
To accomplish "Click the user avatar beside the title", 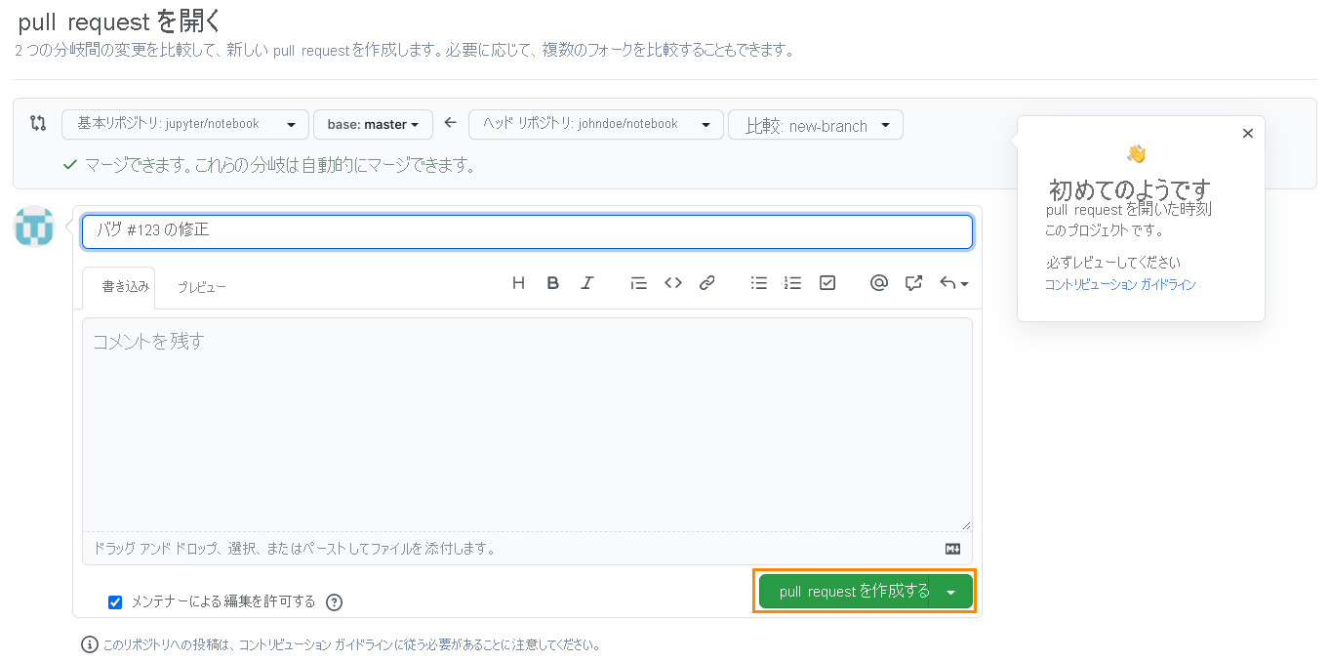I will point(34,226).
